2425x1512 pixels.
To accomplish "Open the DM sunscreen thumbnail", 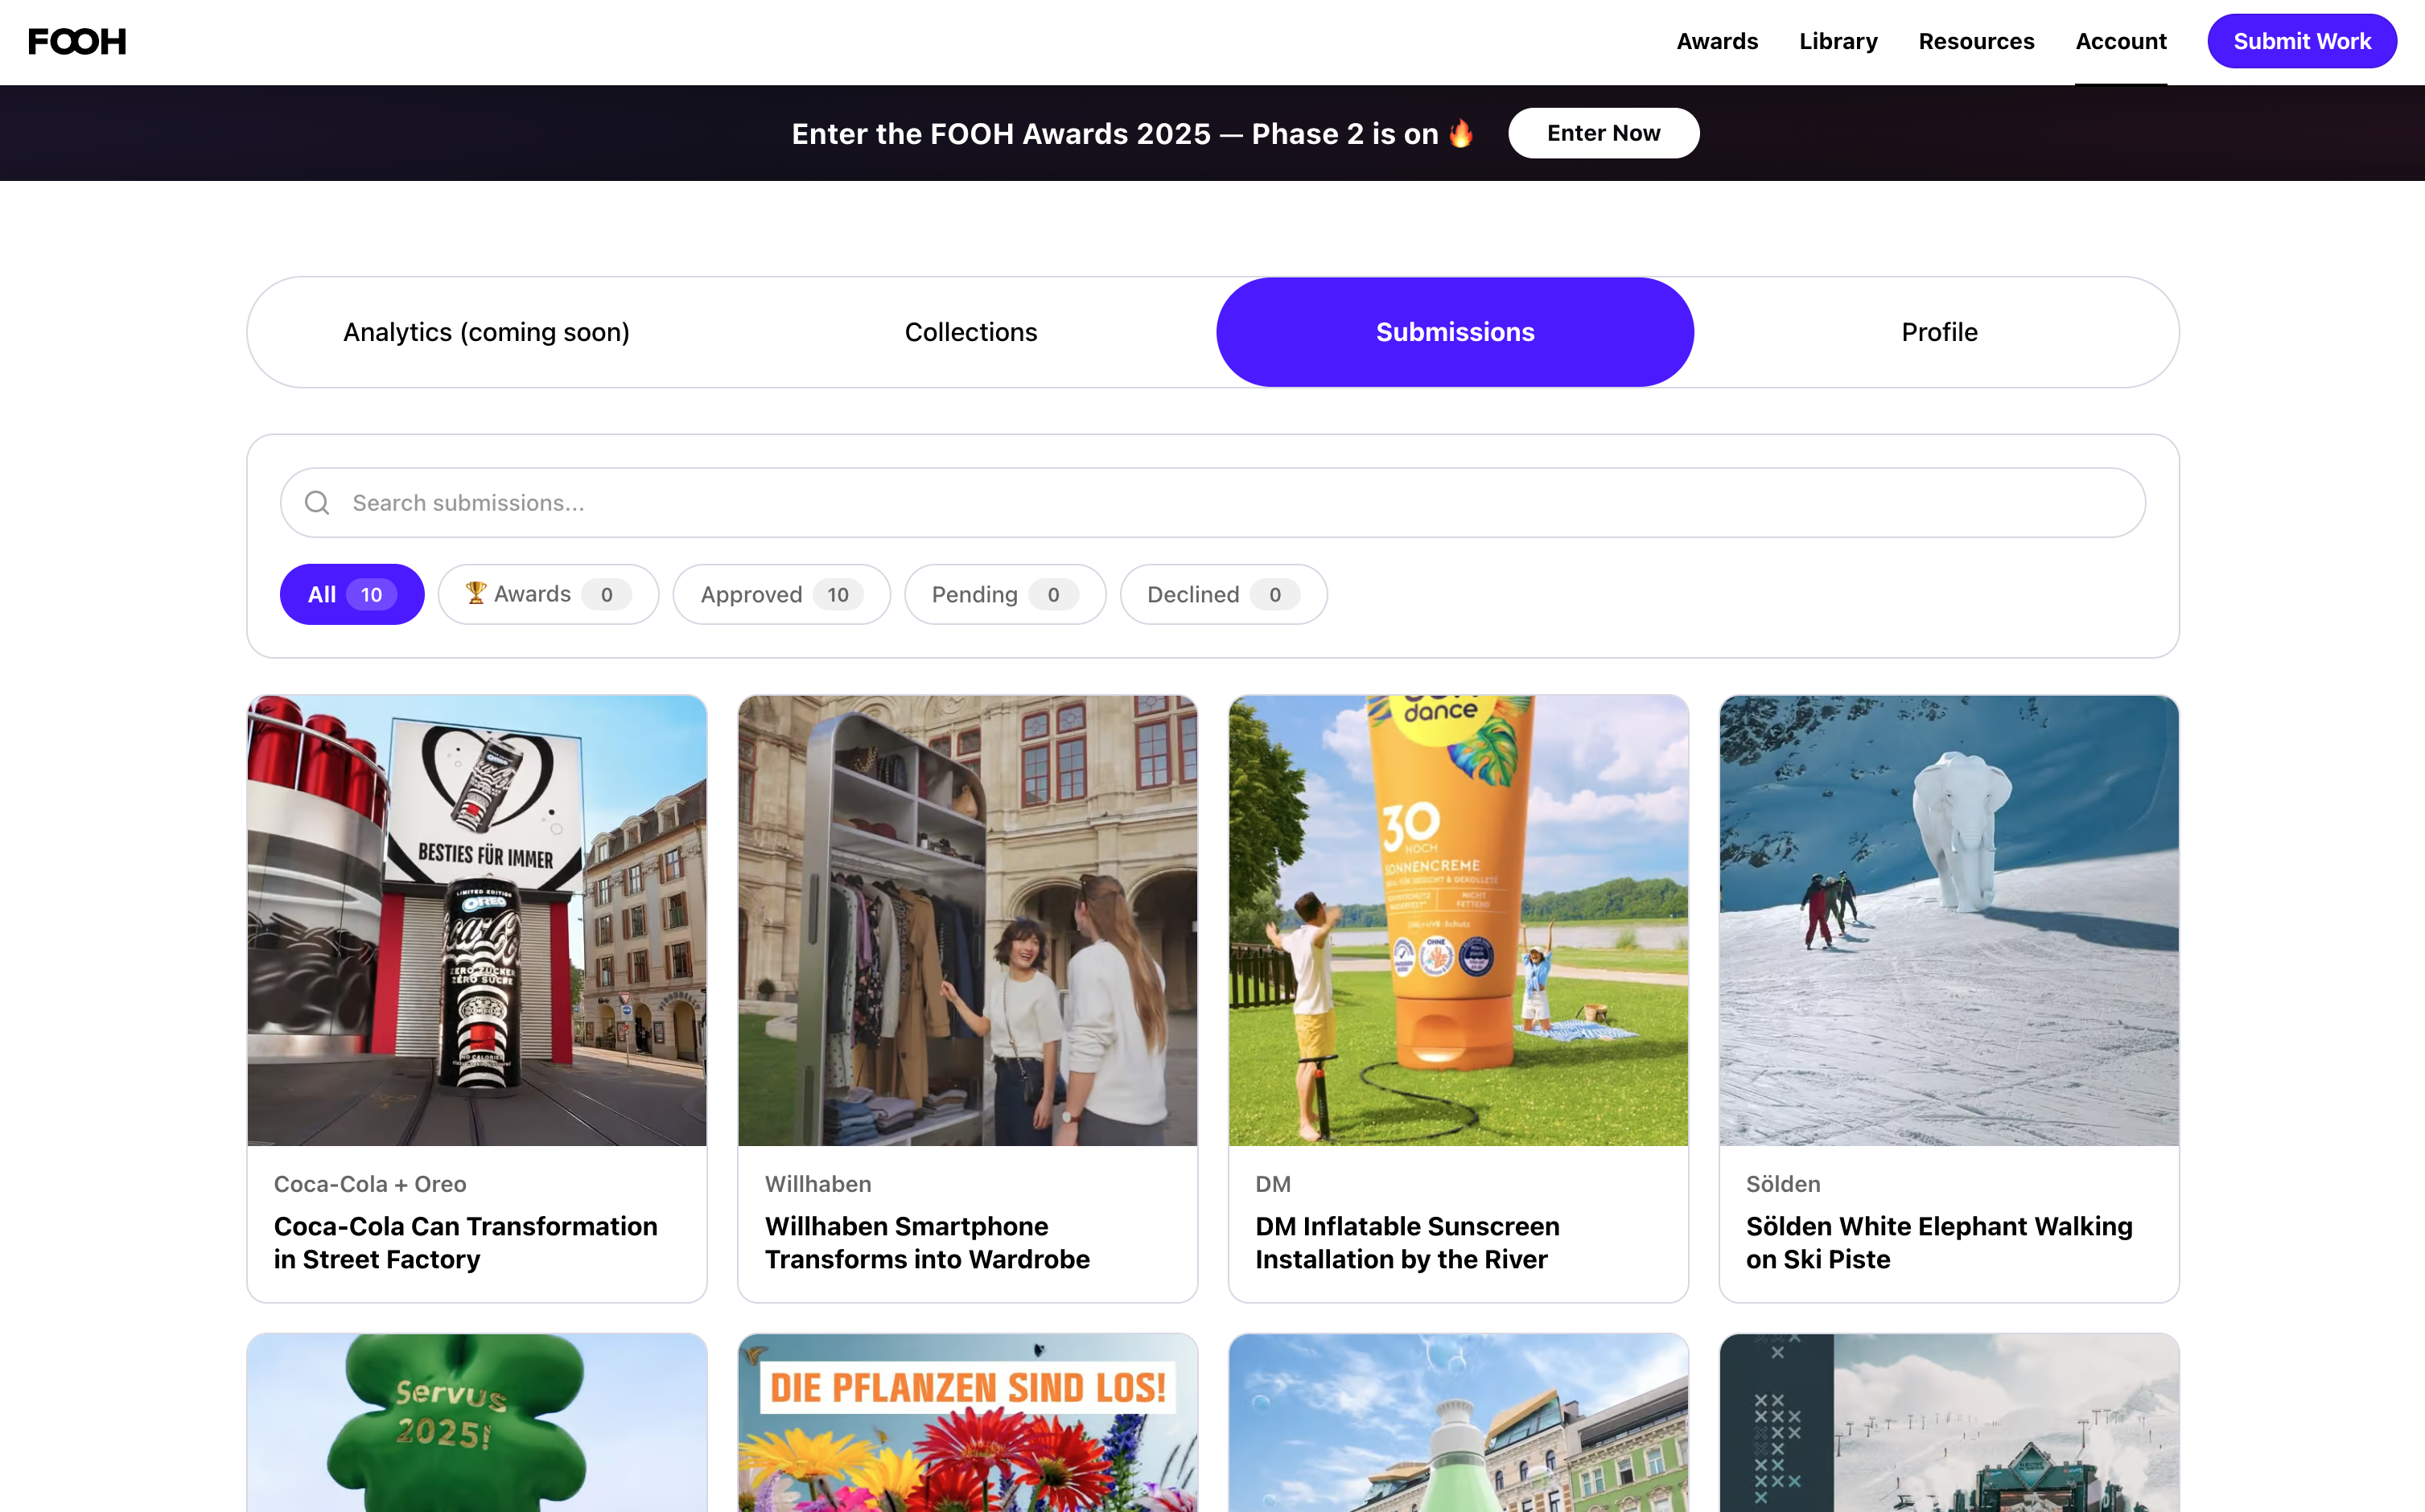I will (x=1459, y=921).
